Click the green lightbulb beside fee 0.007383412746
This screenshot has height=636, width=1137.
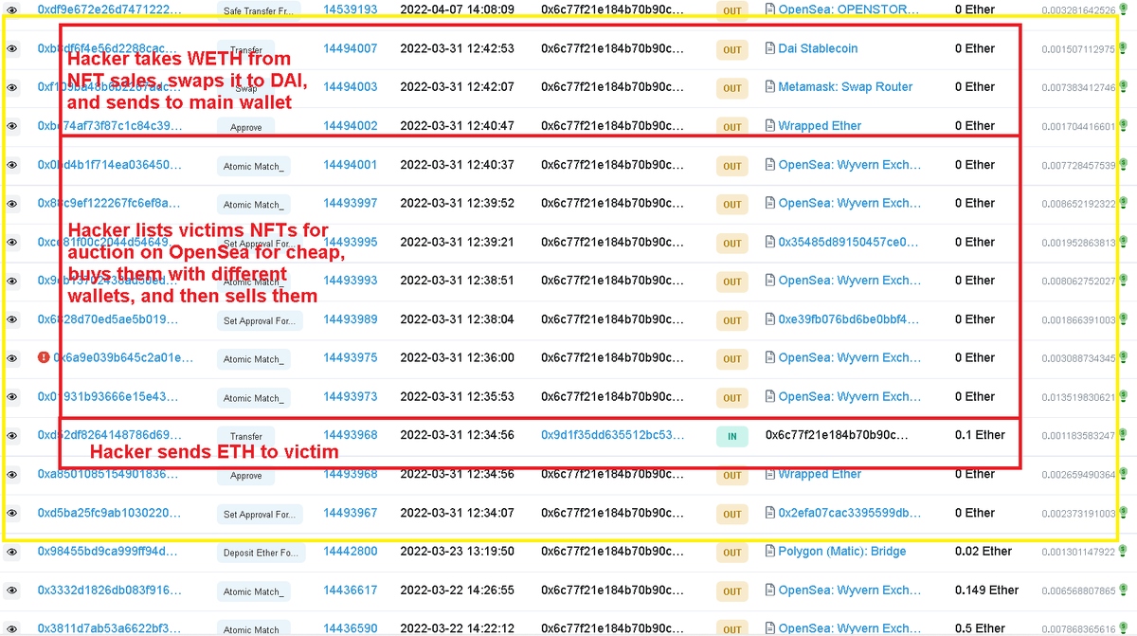pos(1123,87)
